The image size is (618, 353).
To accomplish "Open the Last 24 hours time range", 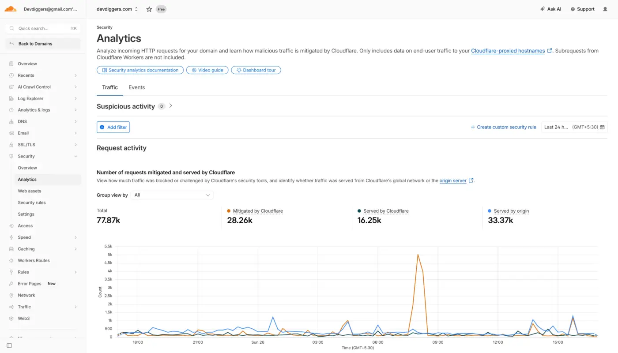I will 574,127.
